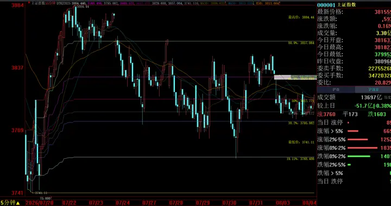Select the 昨日收盘 row
The width and height of the screenshot is (391, 206).
click(354, 61)
